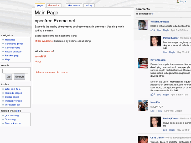Open Related changes in toolbox
Image resolution: width=191 pixels, height=143 pixels.
point(13,93)
